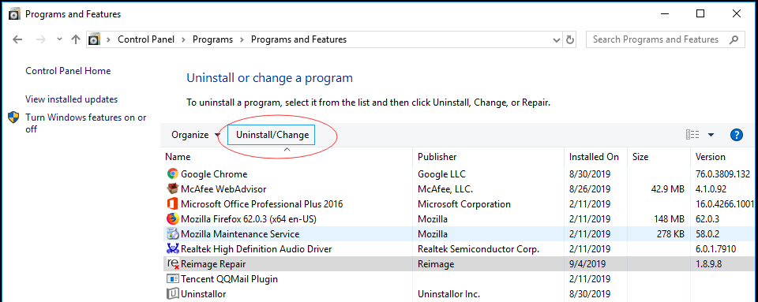Image resolution: width=758 pixels, height=302 pixels.
Task: Go back with the left arrow
Action: [17, 39]
